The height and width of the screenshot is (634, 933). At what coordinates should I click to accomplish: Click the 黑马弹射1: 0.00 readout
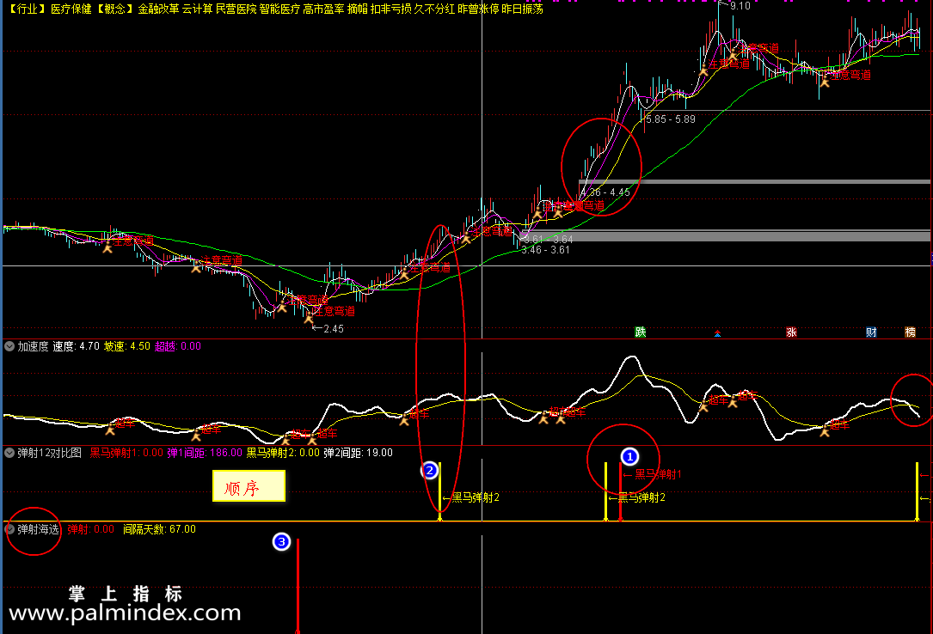[x=126, y=453]
